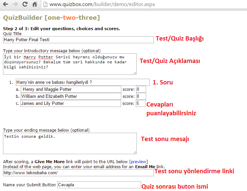
Task: Click the 'Step 2 of 3' heading text
Action: 61,29
